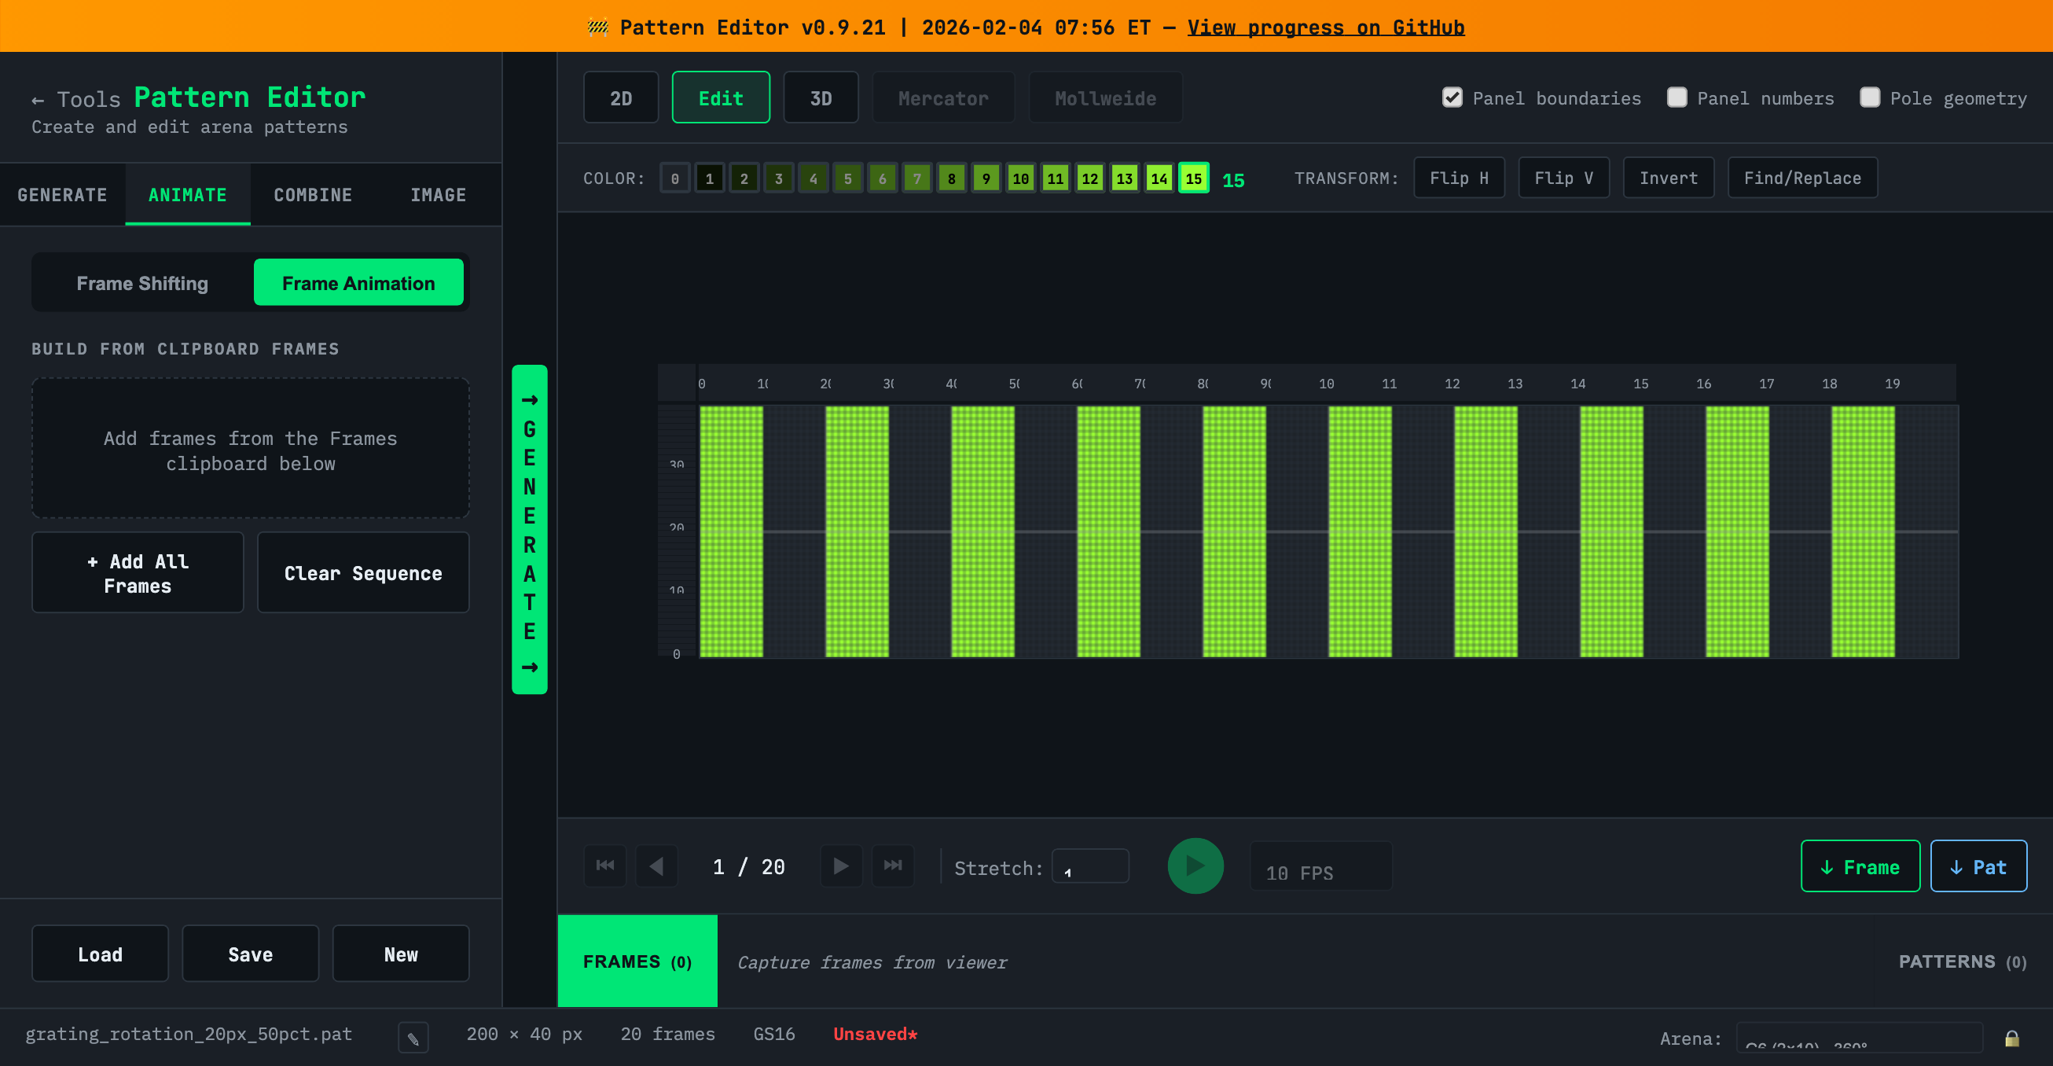The image size is (2053, 1066).
Task: Skip to the last frame
Action: [893, 866]
